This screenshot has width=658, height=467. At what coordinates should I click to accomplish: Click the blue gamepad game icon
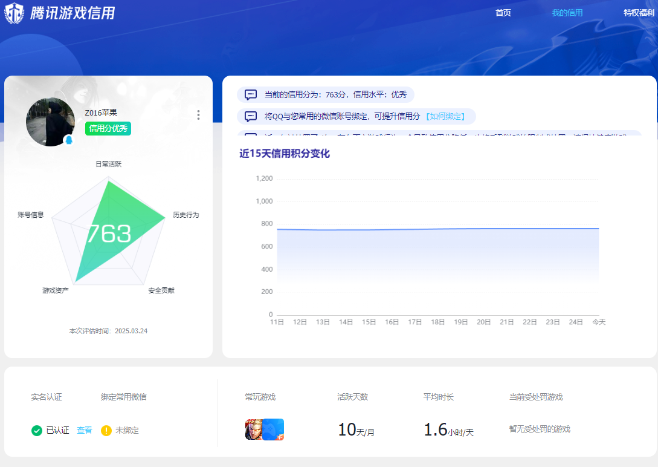(274, 429)
